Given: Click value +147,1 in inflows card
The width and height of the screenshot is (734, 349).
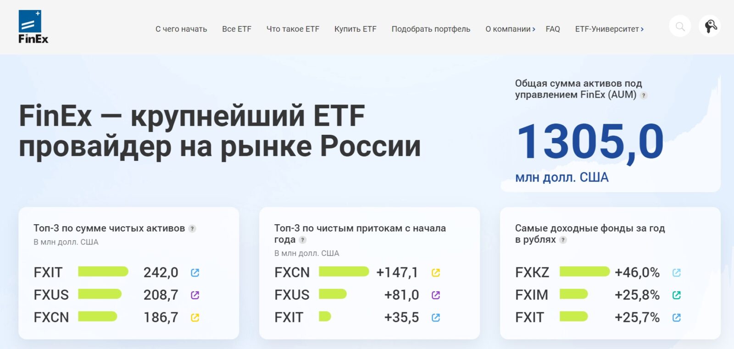Looking at the screenshot, I should tap(397, 272).
